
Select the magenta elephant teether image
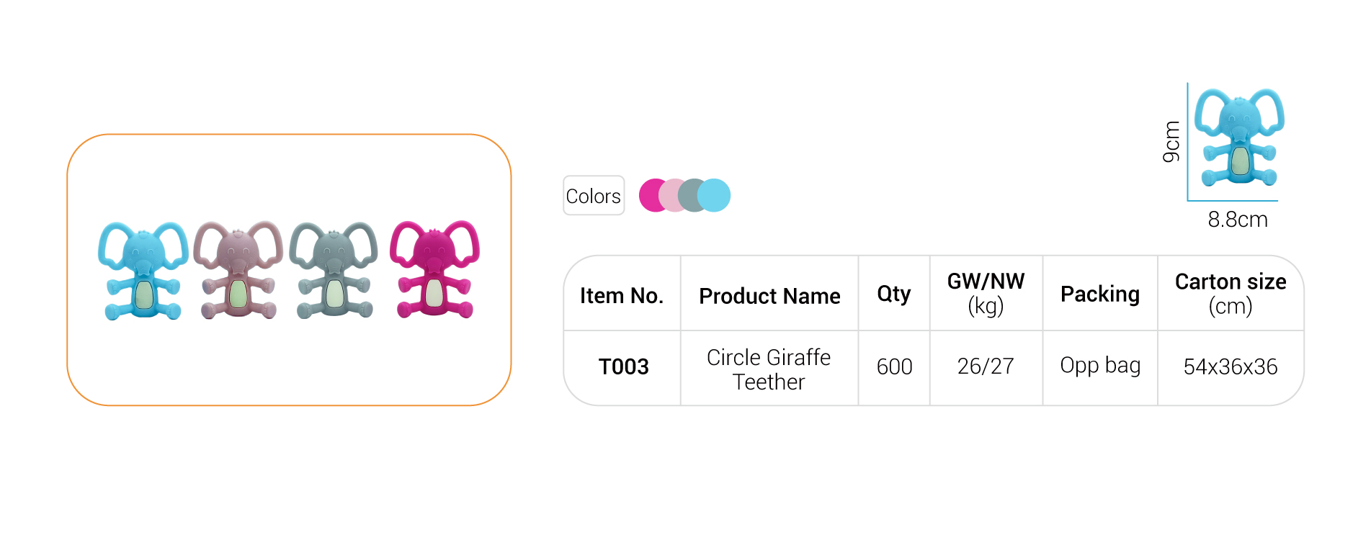pyautogui.click(x=434, y=269)
